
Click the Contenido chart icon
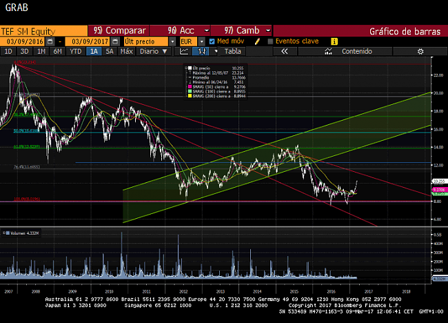(x=328, y=52)
